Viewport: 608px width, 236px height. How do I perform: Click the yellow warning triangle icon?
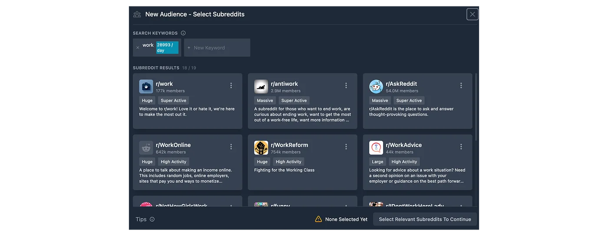click(x=319, y=219)
